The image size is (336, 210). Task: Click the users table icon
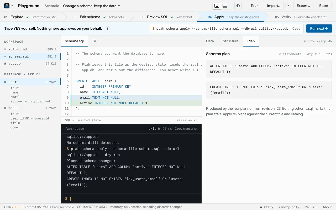tap(5, 82)
